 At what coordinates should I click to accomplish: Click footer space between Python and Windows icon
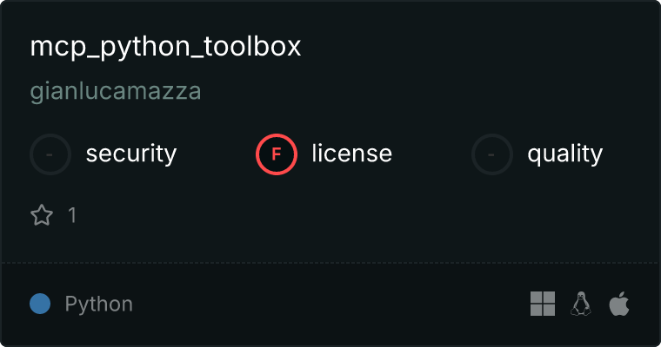click(331, 304)
